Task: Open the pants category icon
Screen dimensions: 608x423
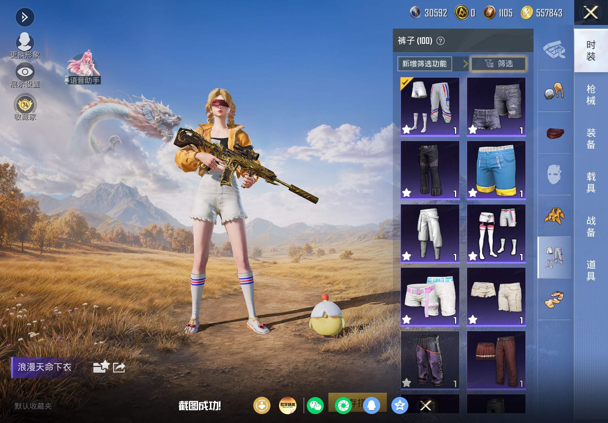Action: 554,257
